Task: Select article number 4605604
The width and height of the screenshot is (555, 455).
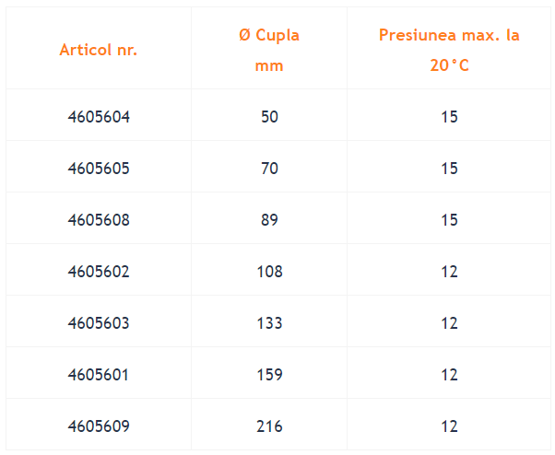Action: (x=99, y=117)
